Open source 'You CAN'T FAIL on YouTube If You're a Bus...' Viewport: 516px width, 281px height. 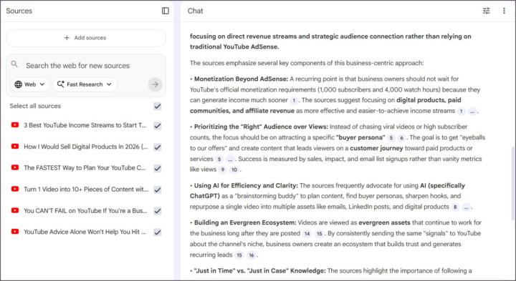coord(85,210)
